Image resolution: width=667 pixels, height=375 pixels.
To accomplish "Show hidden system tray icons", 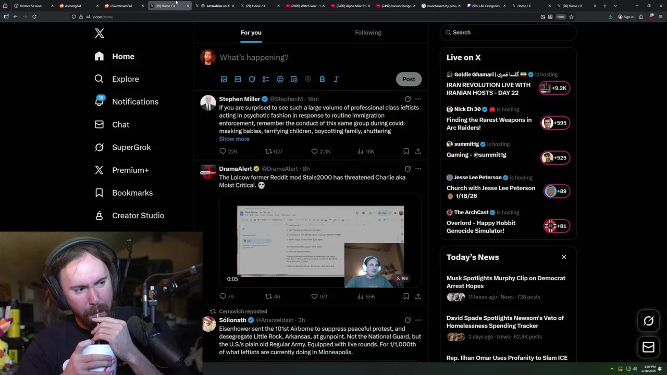I will pyautogui.click(x=613, y=369).
